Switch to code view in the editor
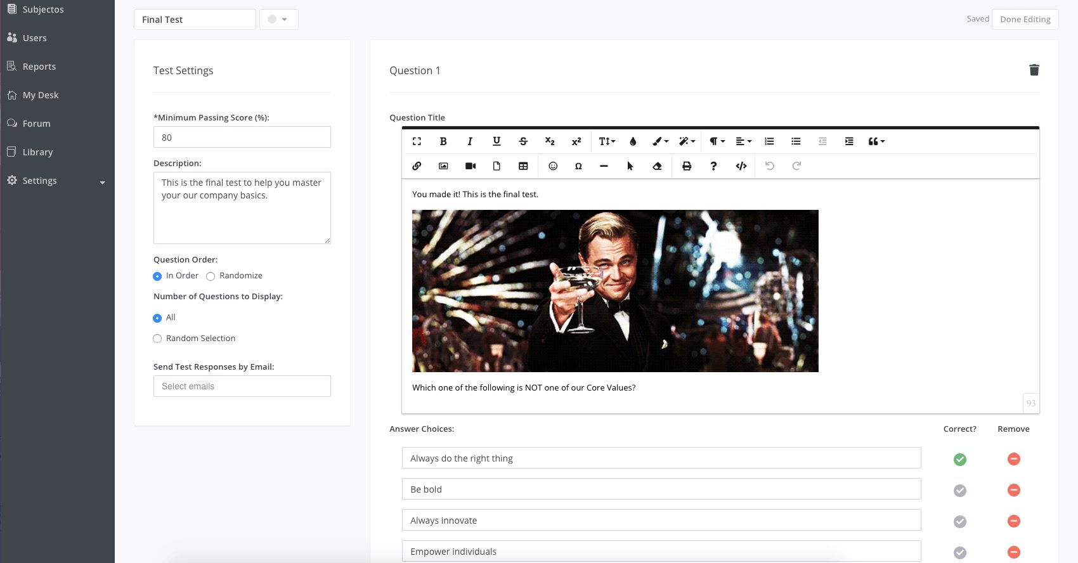 (x=741, y=166)
